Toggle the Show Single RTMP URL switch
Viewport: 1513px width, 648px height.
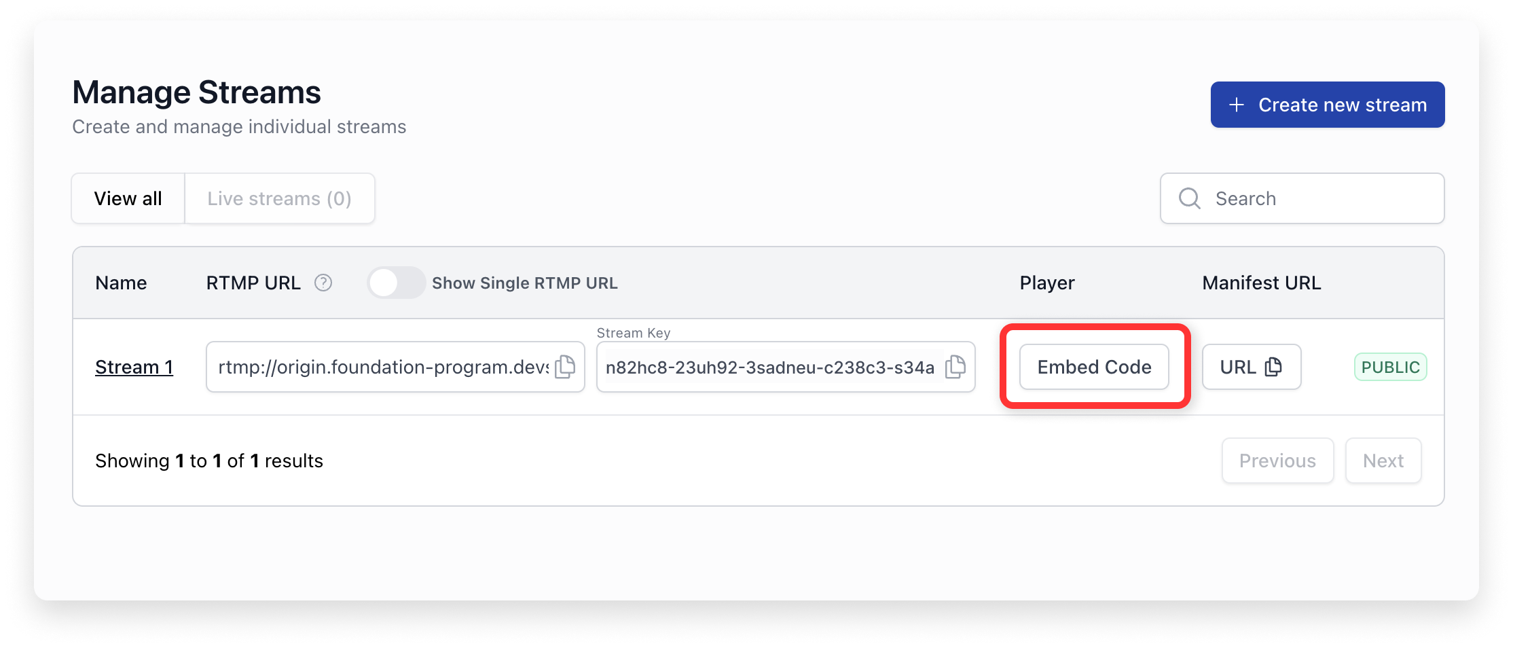[396, 283]
